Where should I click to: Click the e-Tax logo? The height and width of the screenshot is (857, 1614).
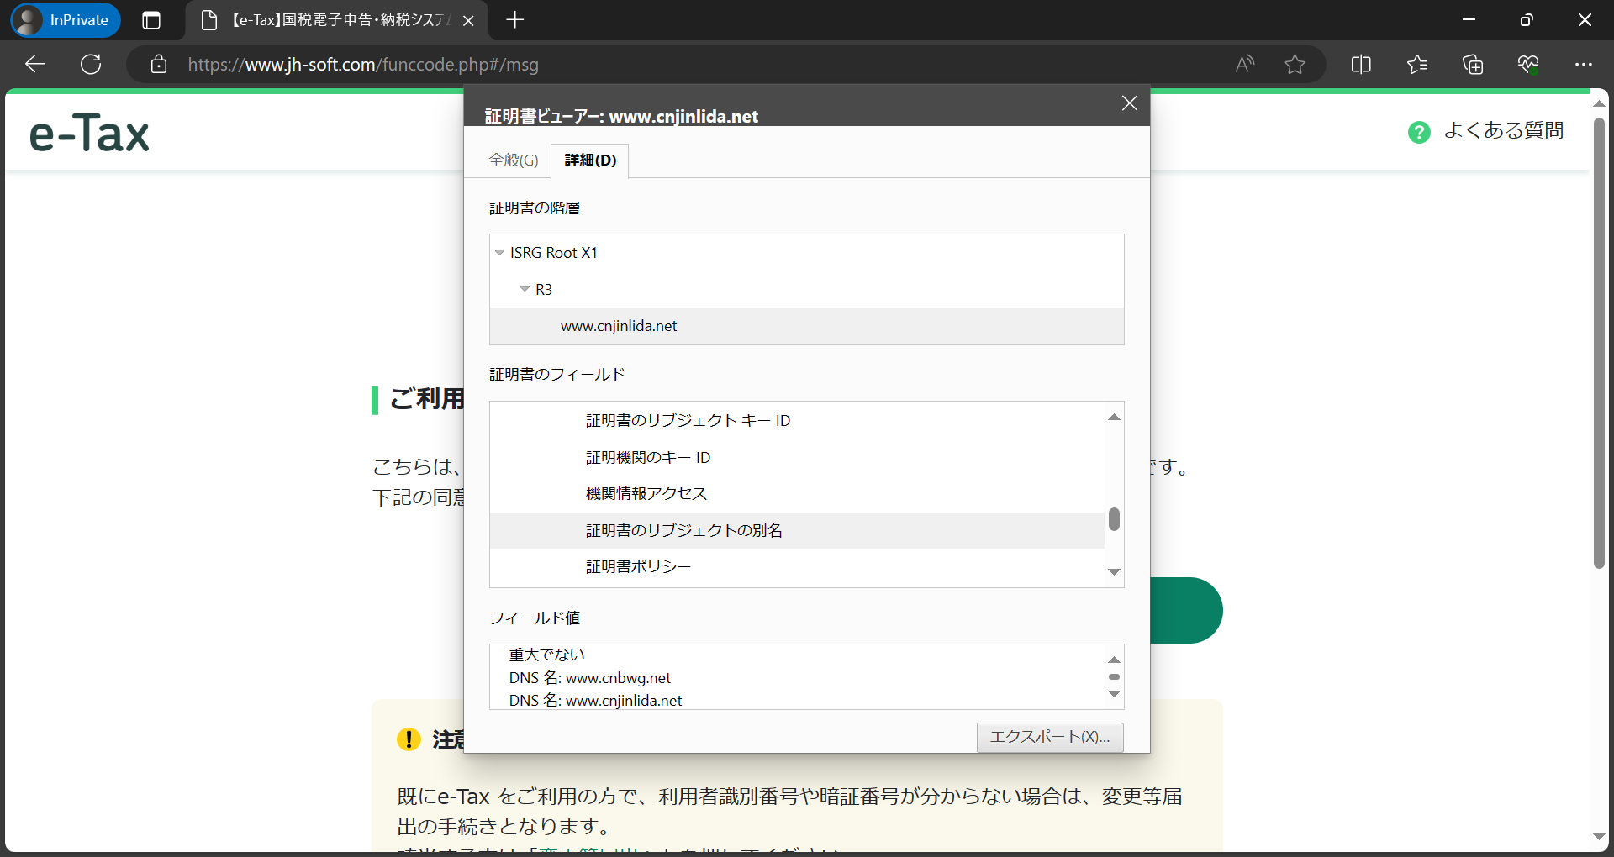pyautogui.click(x=89, y=133)
